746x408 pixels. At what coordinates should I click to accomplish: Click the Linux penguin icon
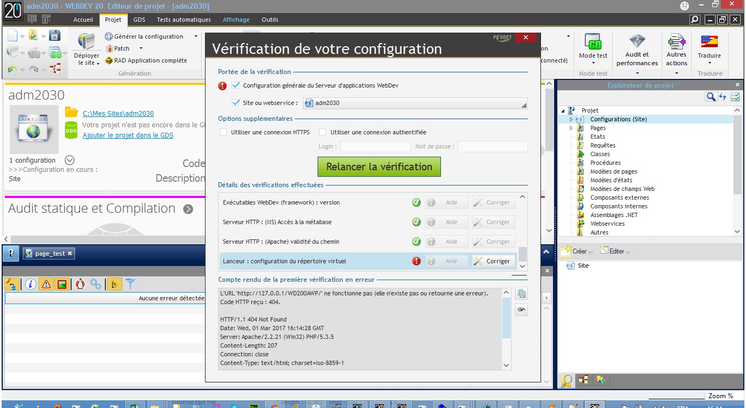80,284
